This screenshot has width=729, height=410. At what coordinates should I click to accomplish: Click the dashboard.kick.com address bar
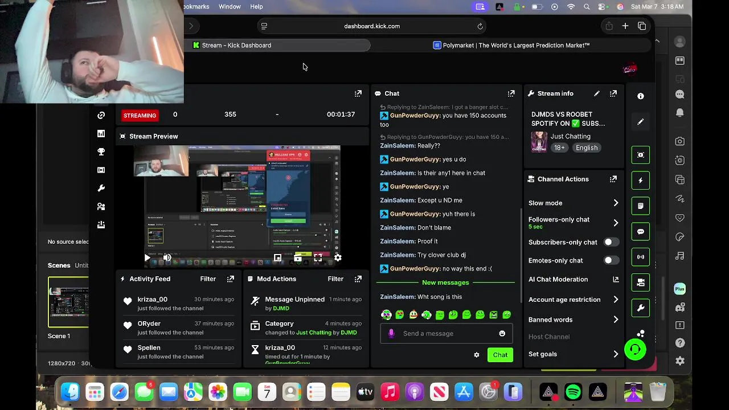pos(372,26)
